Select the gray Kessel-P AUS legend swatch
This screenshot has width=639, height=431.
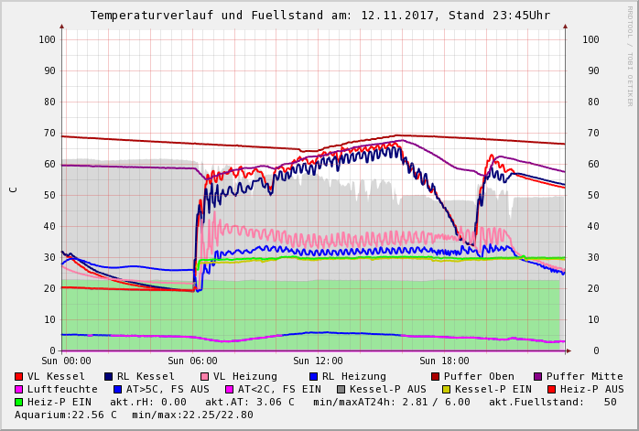(341, 389)
